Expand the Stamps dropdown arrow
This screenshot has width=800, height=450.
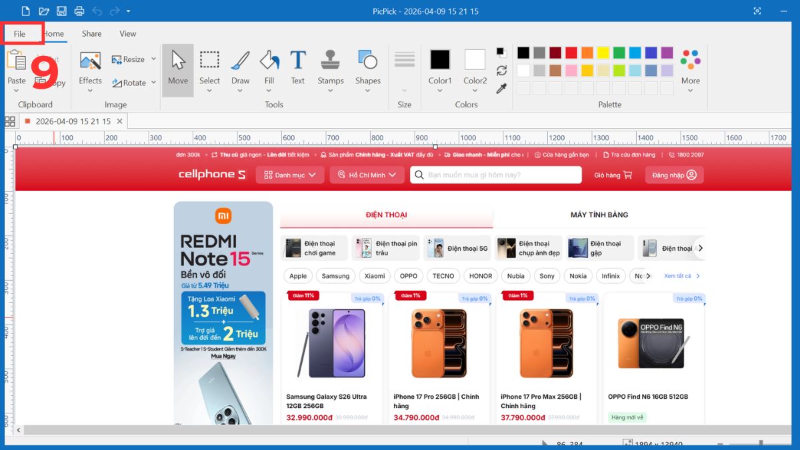pyautogui.click(x=331, y=91)
